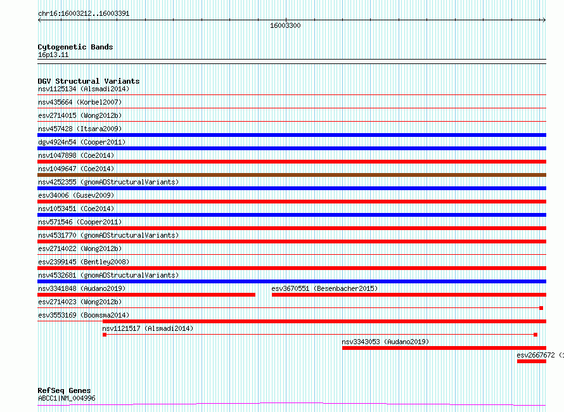Click the brown bar under nsv1049647

pos(292,175)
